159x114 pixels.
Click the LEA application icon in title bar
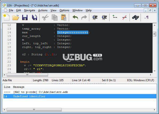coord(4,5)
